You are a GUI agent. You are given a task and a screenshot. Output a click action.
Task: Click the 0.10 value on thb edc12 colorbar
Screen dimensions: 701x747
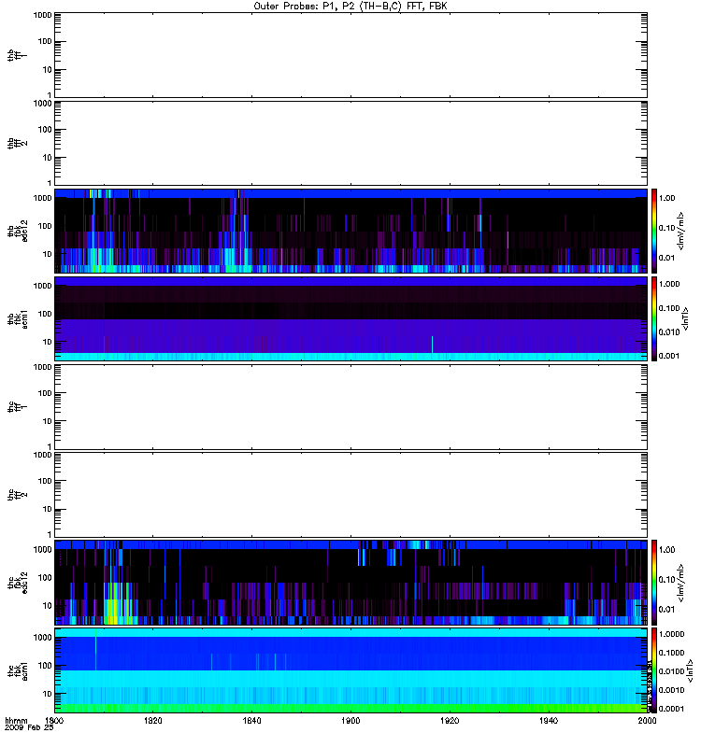[667, 228]
